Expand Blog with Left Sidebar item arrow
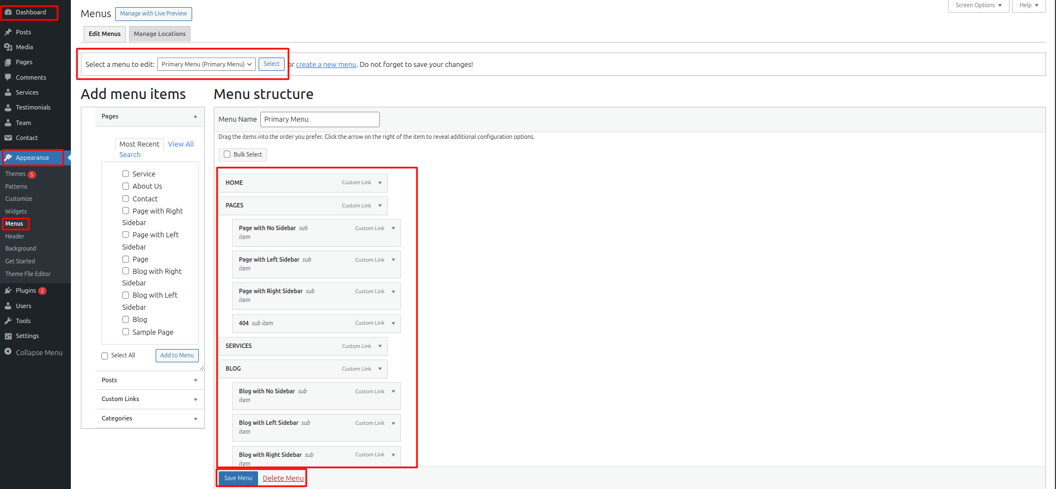 393,423
